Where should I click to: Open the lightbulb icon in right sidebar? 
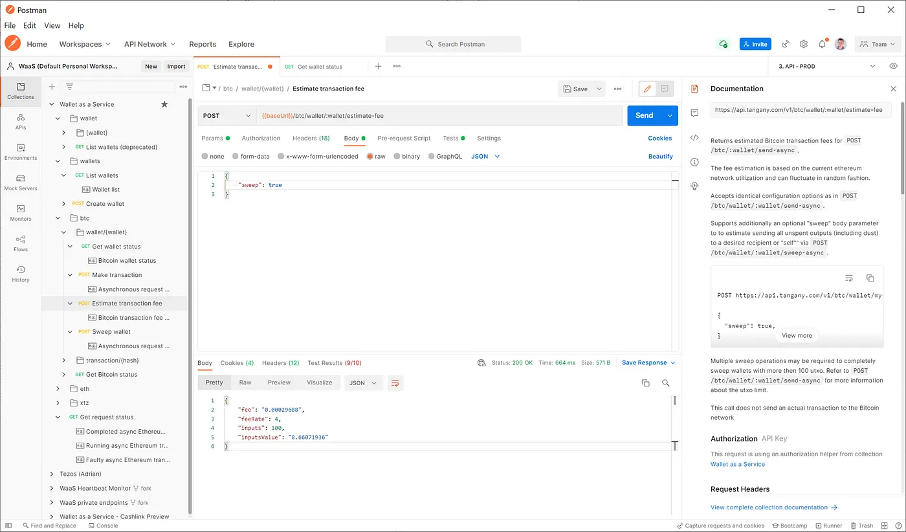tap(694, 186)
